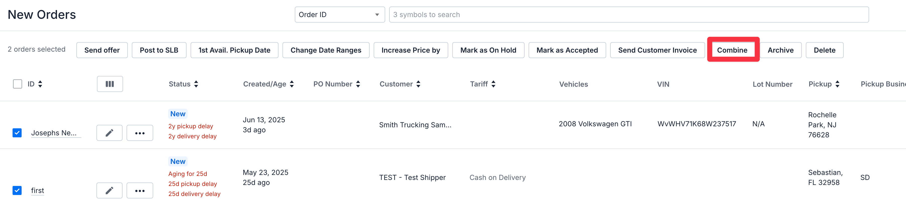Click the Combine button
The image size is (906, 206).
(732, 50)
